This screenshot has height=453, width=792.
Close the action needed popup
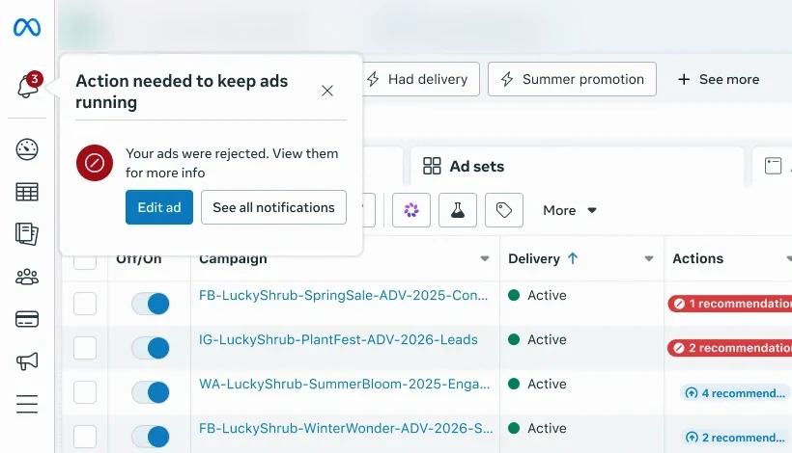[x=327, y=91]
